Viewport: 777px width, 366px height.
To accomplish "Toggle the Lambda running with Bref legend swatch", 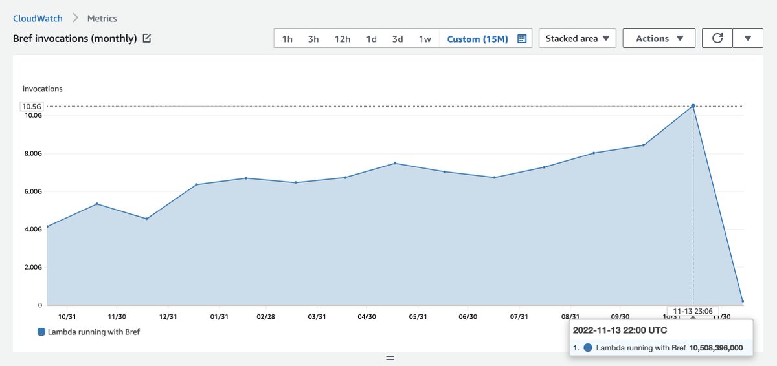I will pos(41,332).
